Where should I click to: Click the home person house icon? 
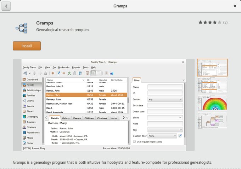point(45,73)
